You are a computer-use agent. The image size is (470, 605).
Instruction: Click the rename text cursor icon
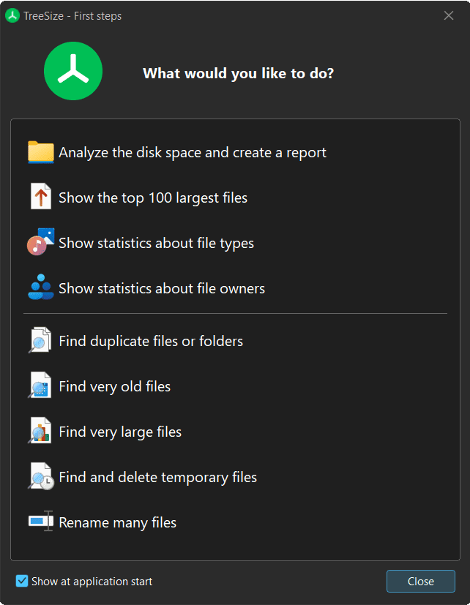(x=41, y=522)
